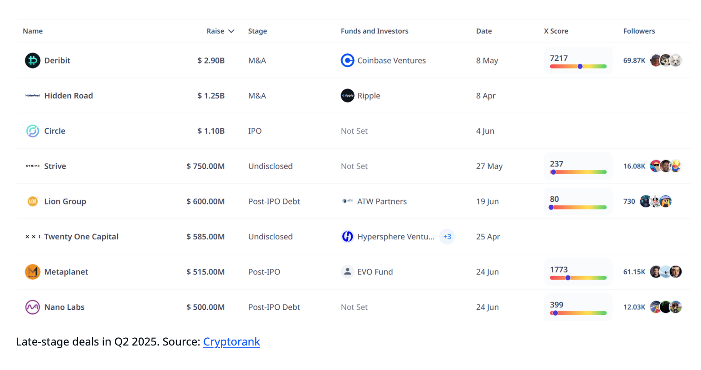This screenshot has height=370, width=701.
Task: Click the 25 Apr date cell
Action: click(488, 237)
